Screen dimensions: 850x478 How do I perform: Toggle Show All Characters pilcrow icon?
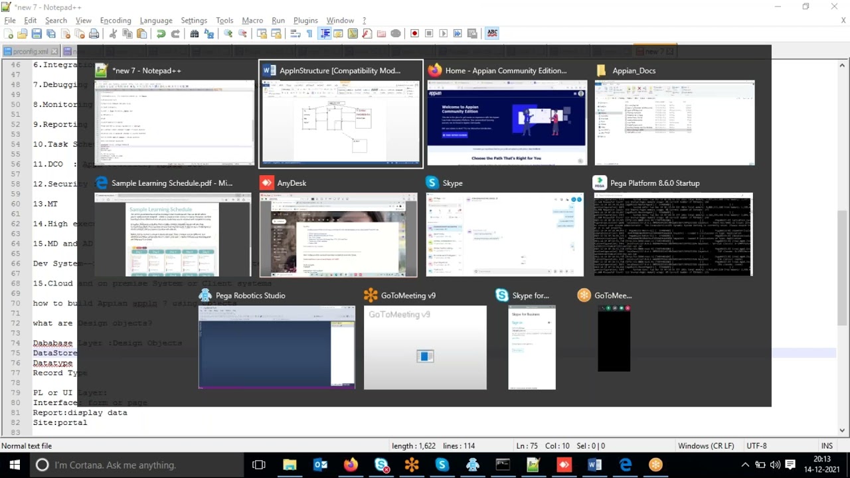point(309,34)
